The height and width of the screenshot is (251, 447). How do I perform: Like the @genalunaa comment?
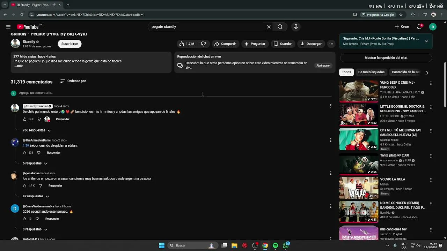pos(25,186)
